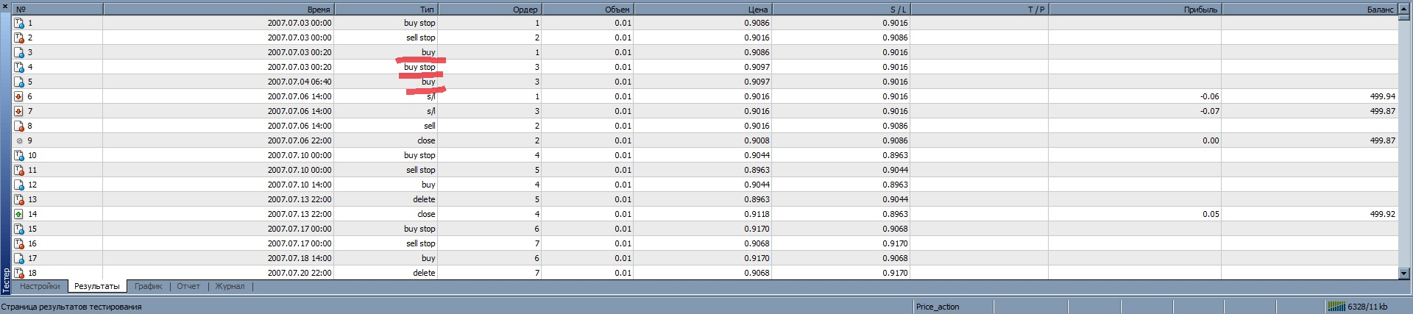Click the profit value -0.07
1413x314 pixels.
(x=1209, y=111)
